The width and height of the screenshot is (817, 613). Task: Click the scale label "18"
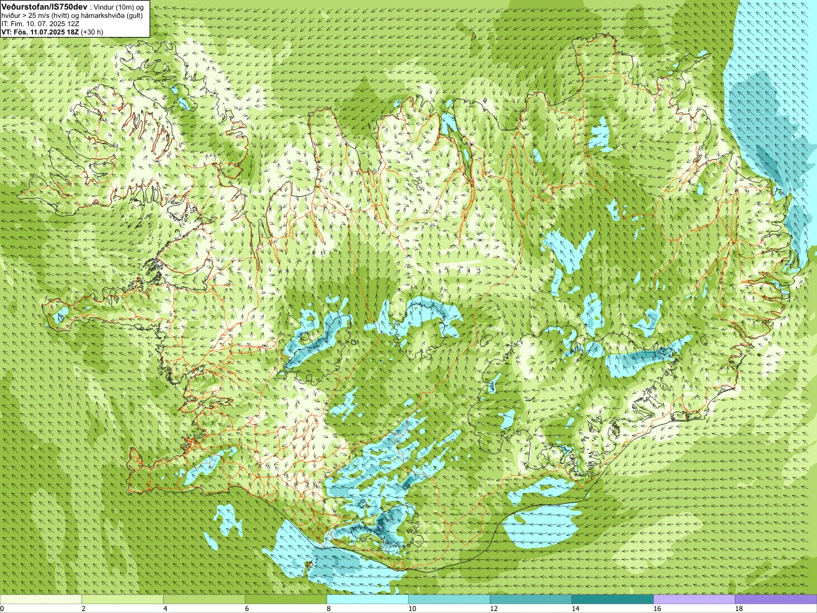[x=739, y=609]
